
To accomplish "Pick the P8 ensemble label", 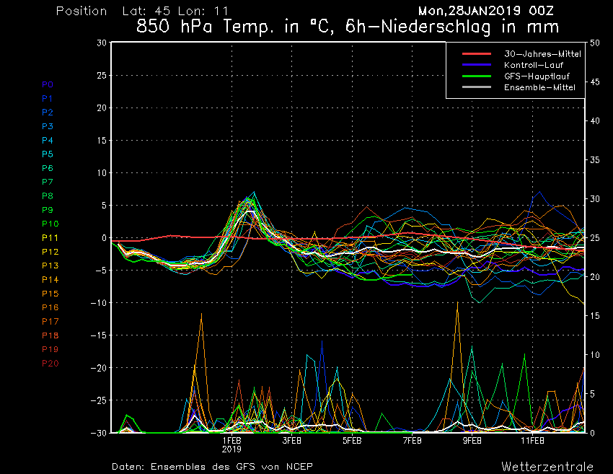I will pos(48,196).
